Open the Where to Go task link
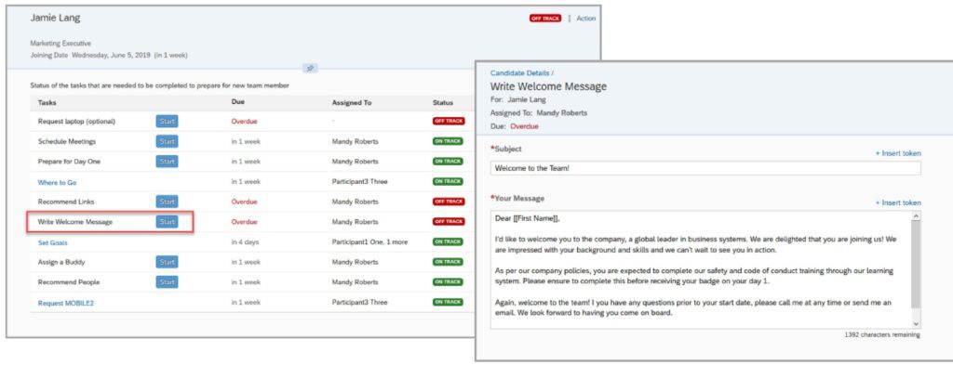Screen dimensions: 953x365 (x=57, y=182)
